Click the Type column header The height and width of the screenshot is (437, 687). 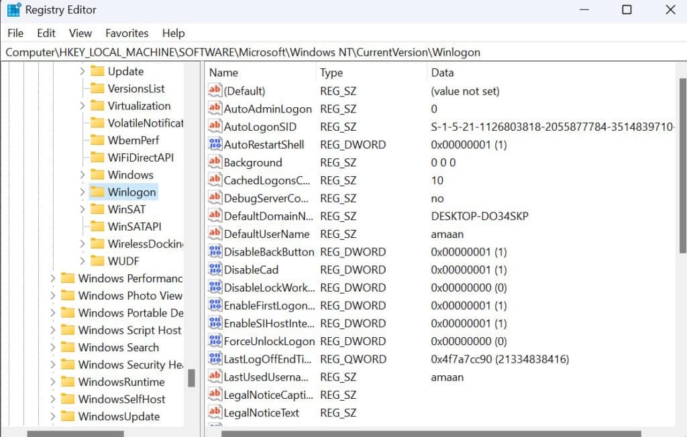pos(331,72)
